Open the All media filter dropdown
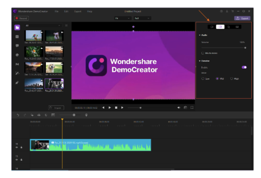The height and width of the screenshot is (178, 261). 43,25
